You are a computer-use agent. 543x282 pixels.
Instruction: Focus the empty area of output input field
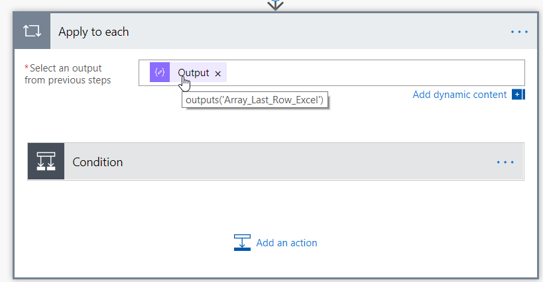pyautogui.click(x=371, y=73)
